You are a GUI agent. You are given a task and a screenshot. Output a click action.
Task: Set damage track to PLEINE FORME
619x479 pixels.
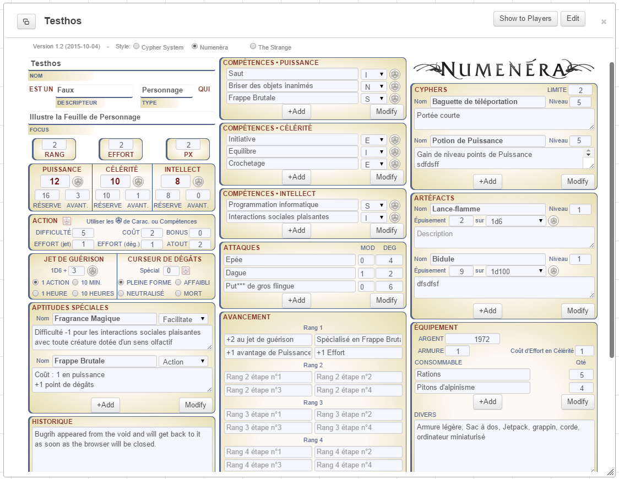121,282
